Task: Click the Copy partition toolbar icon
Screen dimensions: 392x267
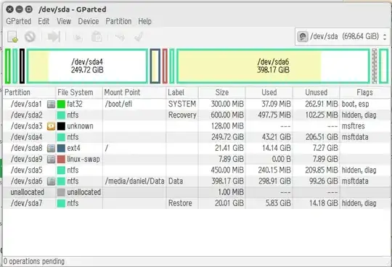Action: pos(78,37)
